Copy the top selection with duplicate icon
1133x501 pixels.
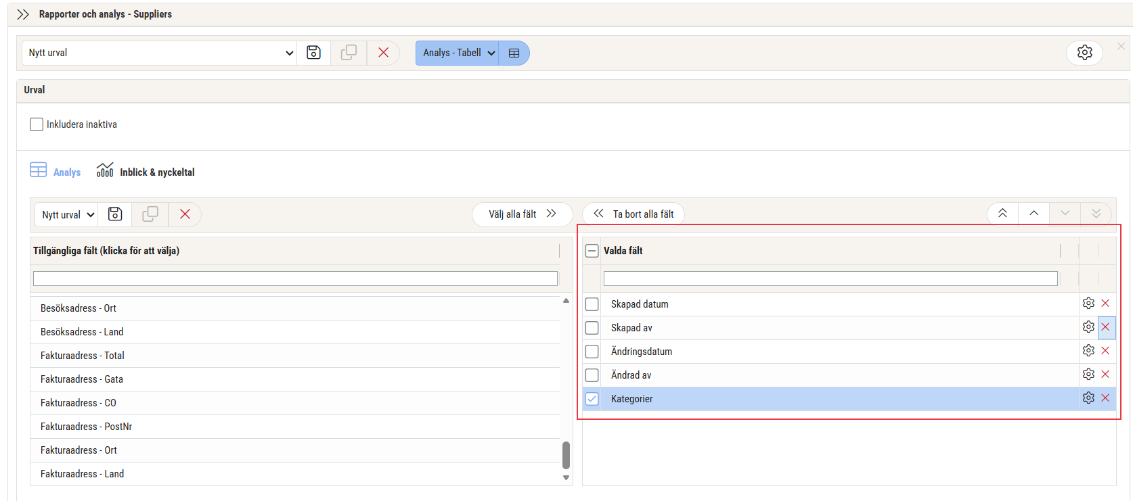tap(349, 53)
